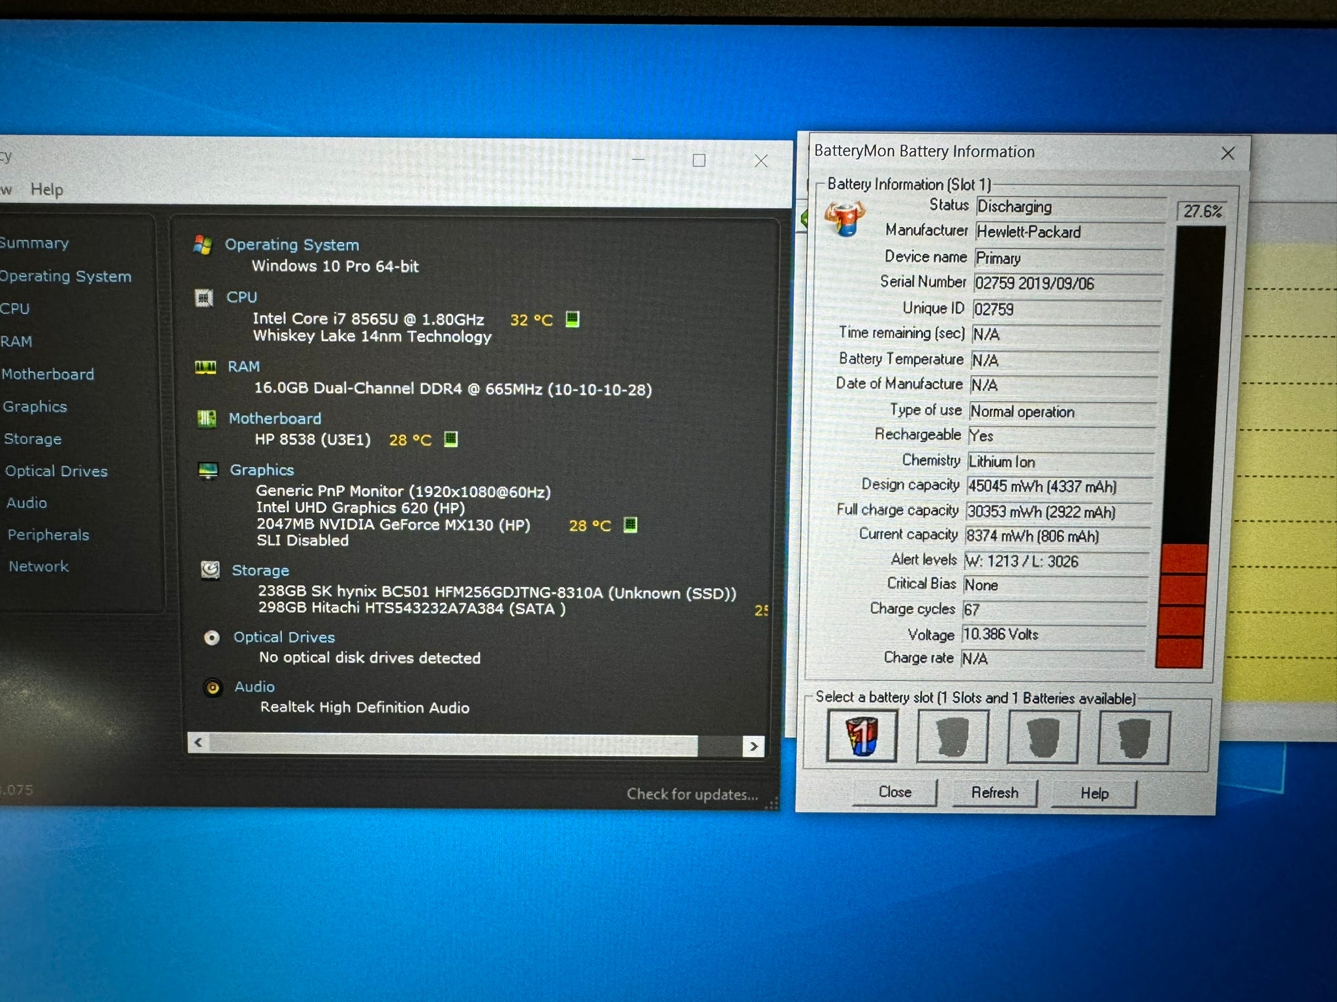Open Graphics section in sidebar
This screenshot has width=1337, height=1002.
click(x=35, y=406)
